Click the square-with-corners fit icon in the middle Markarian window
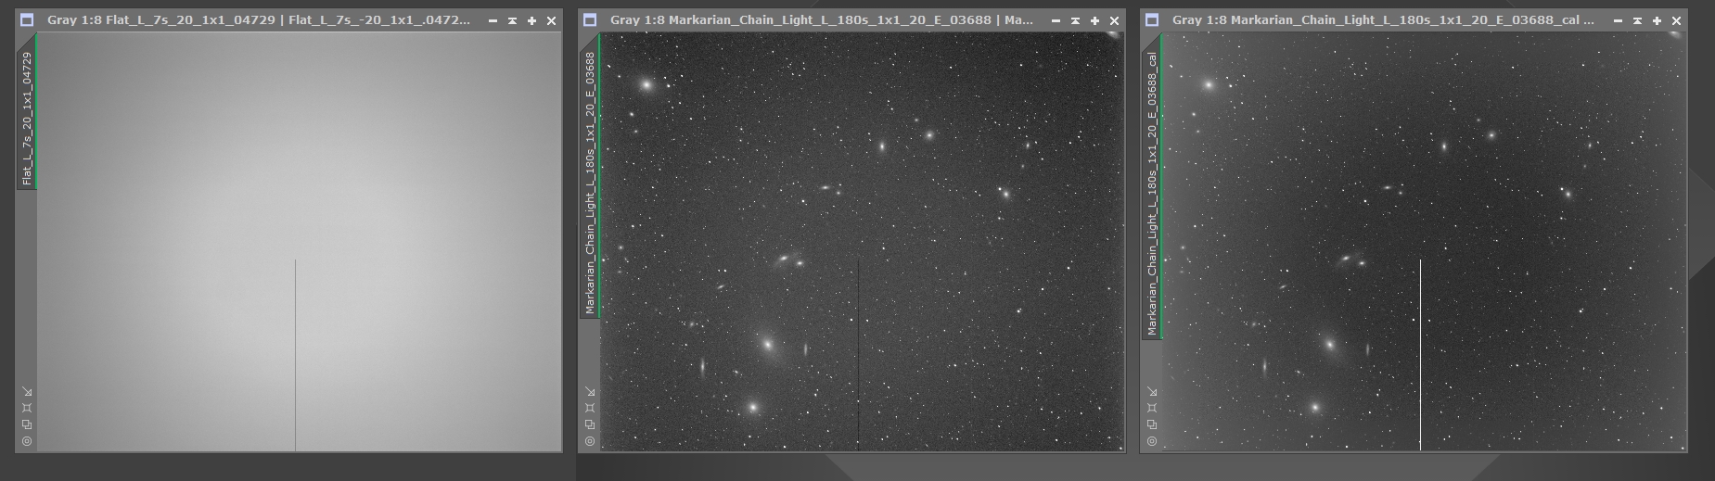1715x481 pixels. tap(590, 408)
